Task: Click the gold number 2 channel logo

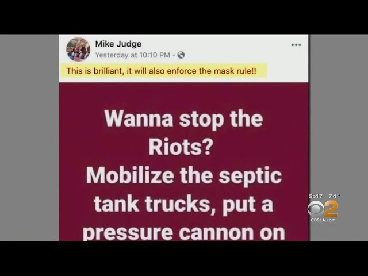Action: [x=331, y=209]
